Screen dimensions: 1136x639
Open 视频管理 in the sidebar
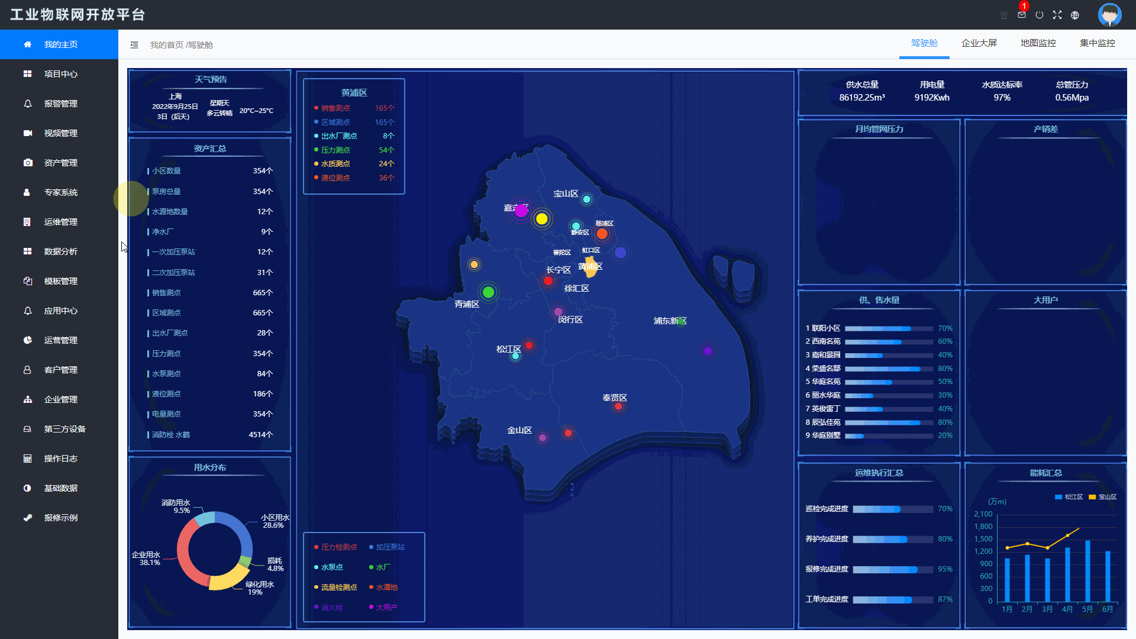coord(60,133)
